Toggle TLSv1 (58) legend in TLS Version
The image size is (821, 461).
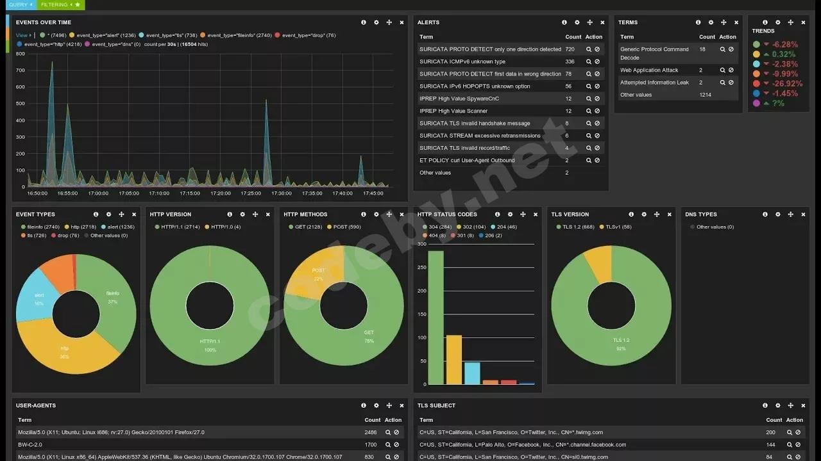[614, 227]
